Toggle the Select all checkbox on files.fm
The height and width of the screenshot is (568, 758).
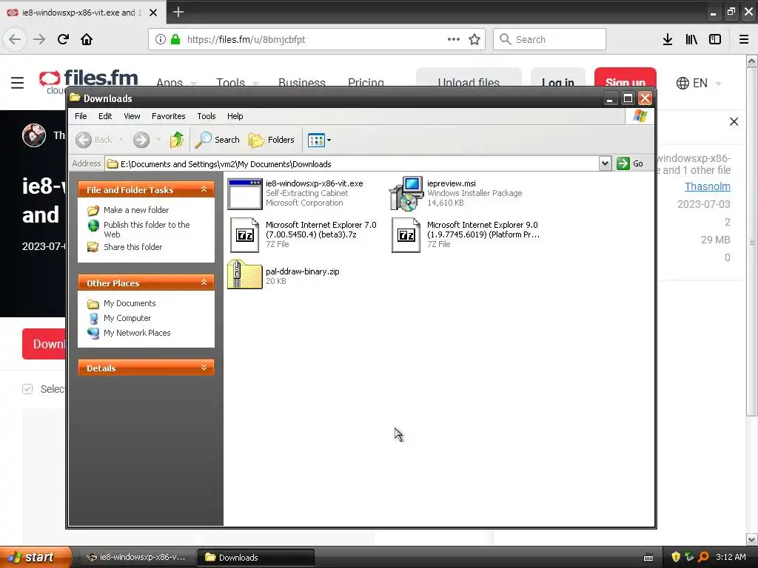click(x=27, y=389)
